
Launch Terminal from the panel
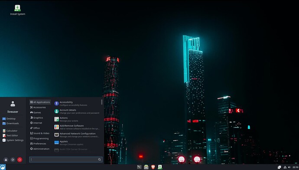[x=139, y=167]
